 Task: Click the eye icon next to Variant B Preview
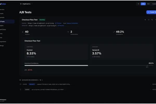tap(58, 25)
